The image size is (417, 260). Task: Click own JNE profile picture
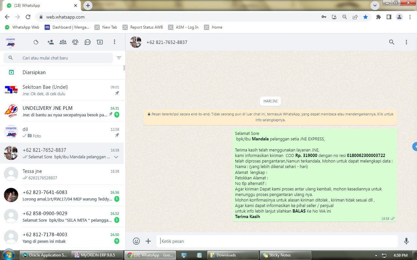[11, 42]
